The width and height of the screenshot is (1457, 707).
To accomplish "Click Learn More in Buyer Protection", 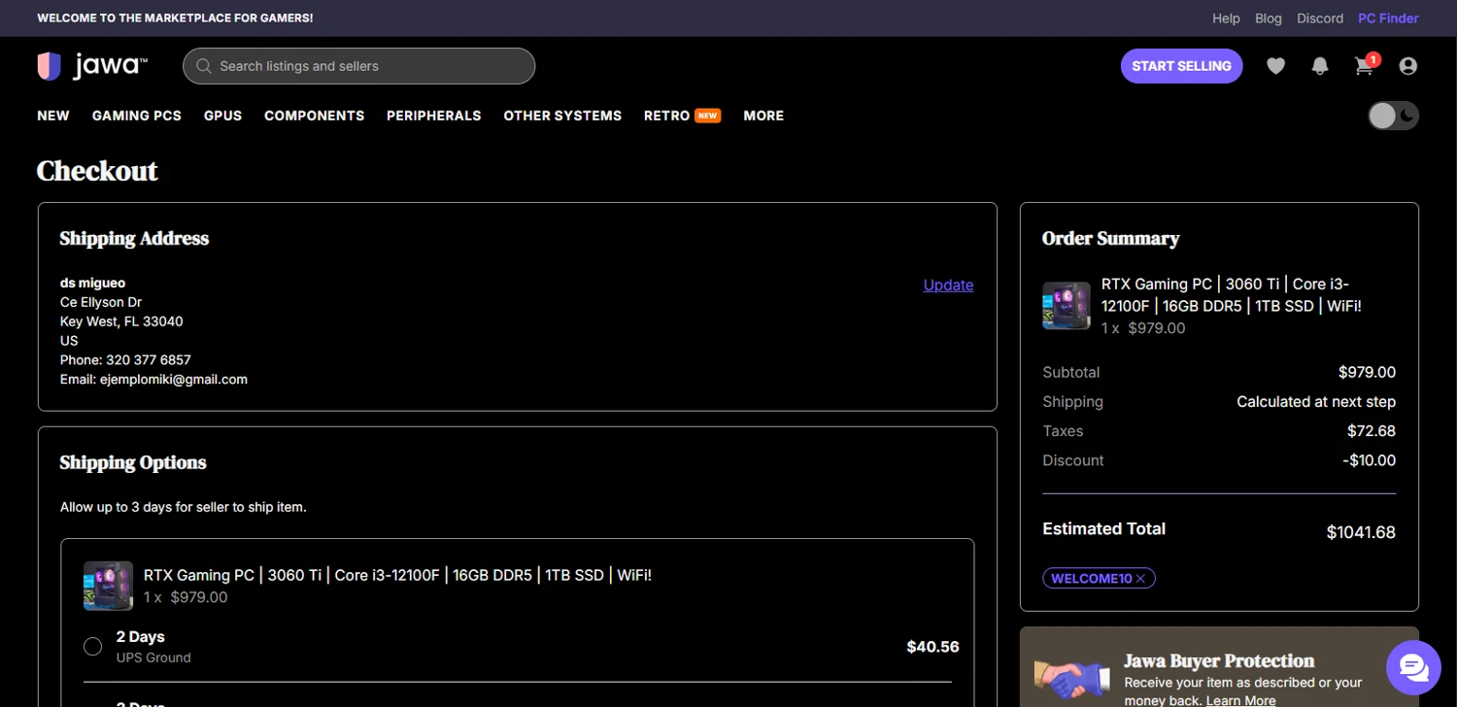I will tap(1240, 700).
